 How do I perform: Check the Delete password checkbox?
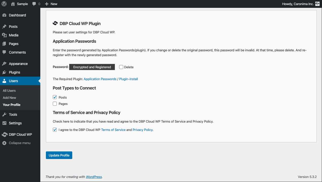pos(121,67)
